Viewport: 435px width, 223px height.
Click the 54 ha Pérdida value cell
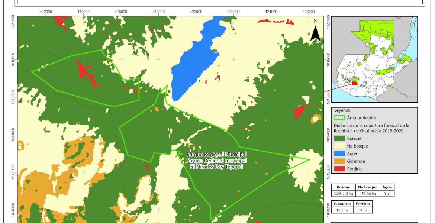tap(362, 210)
